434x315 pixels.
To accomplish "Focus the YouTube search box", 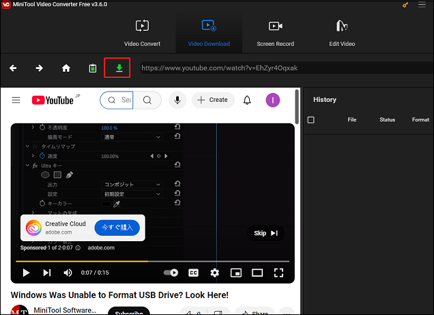I will click(x=117, y=100).
